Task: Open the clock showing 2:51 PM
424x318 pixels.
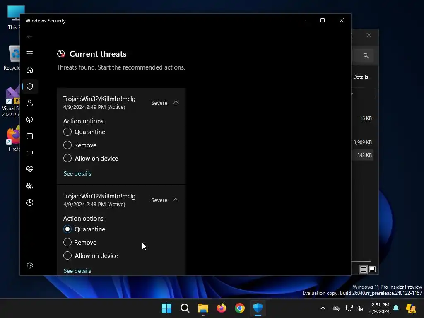Action: click(x=380, y=308)
